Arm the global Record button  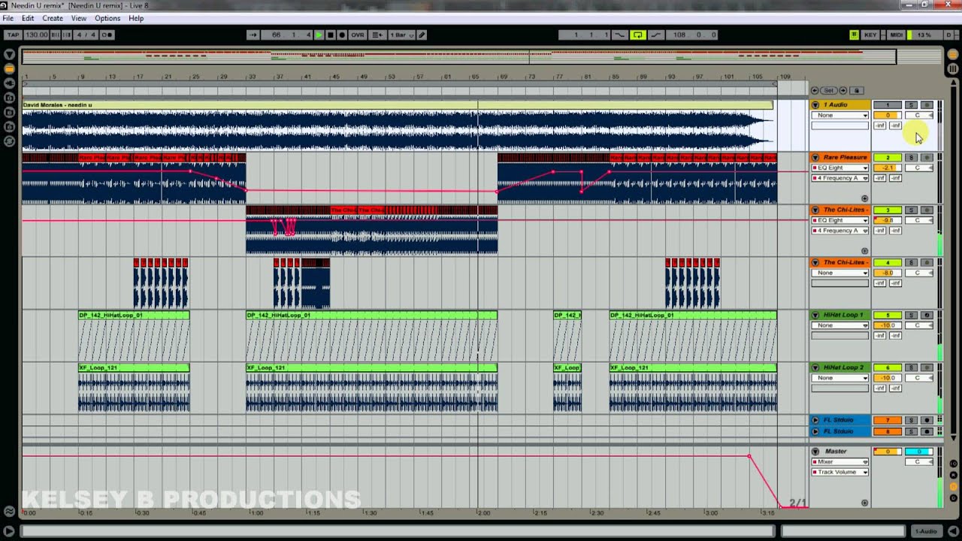coord(342,35)
